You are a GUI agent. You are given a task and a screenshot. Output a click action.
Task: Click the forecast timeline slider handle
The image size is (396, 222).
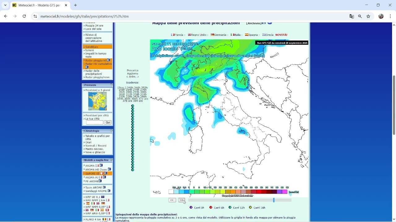(x=274, y=200)
